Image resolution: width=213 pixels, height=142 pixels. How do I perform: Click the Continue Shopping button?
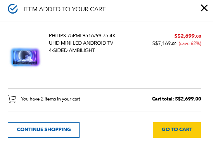tap(43, 130)
